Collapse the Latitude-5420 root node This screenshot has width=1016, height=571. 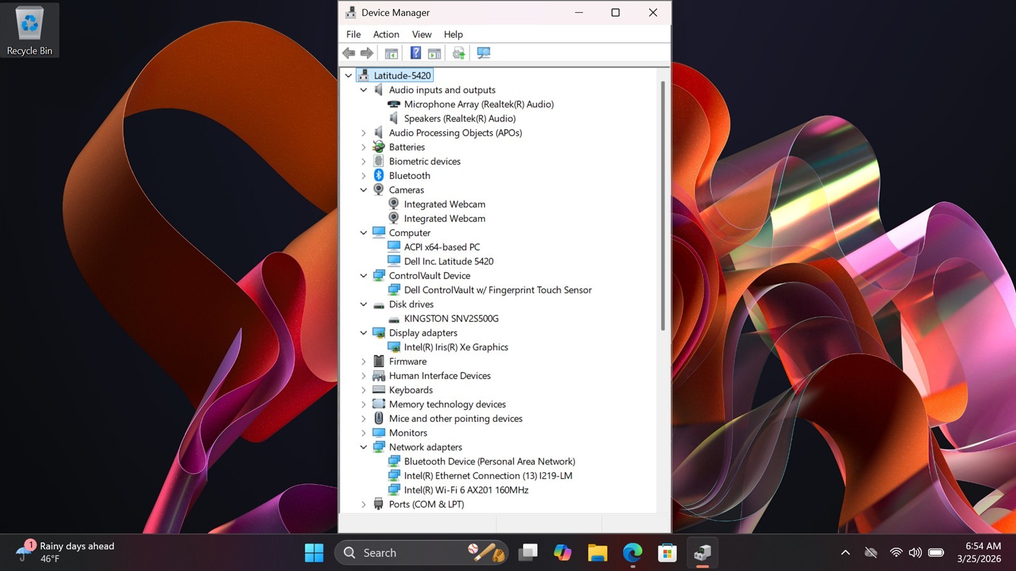(349, 75)
